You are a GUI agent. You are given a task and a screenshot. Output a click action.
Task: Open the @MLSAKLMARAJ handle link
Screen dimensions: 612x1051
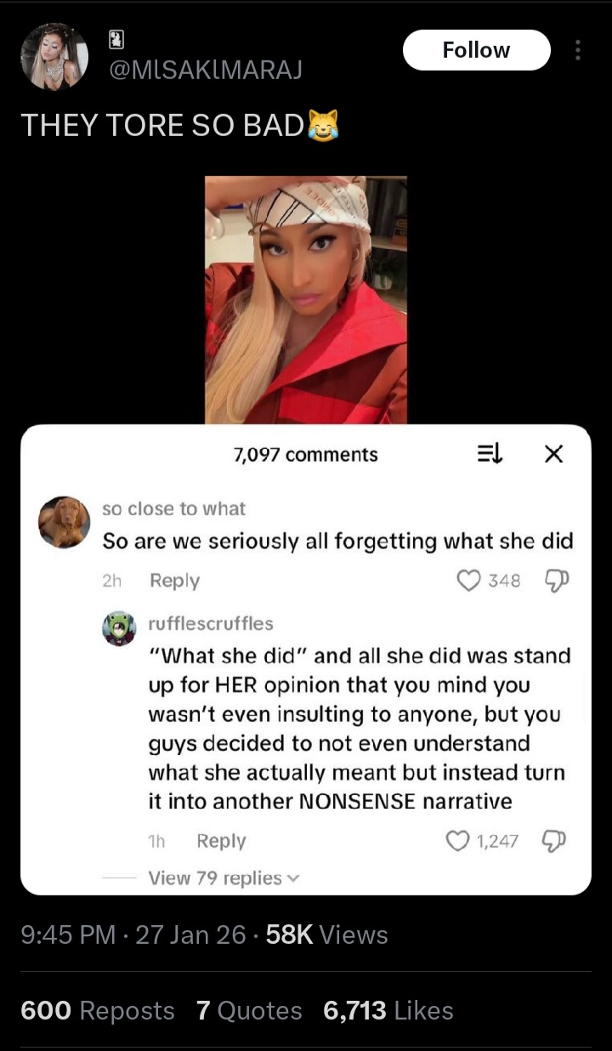point(205,70)
